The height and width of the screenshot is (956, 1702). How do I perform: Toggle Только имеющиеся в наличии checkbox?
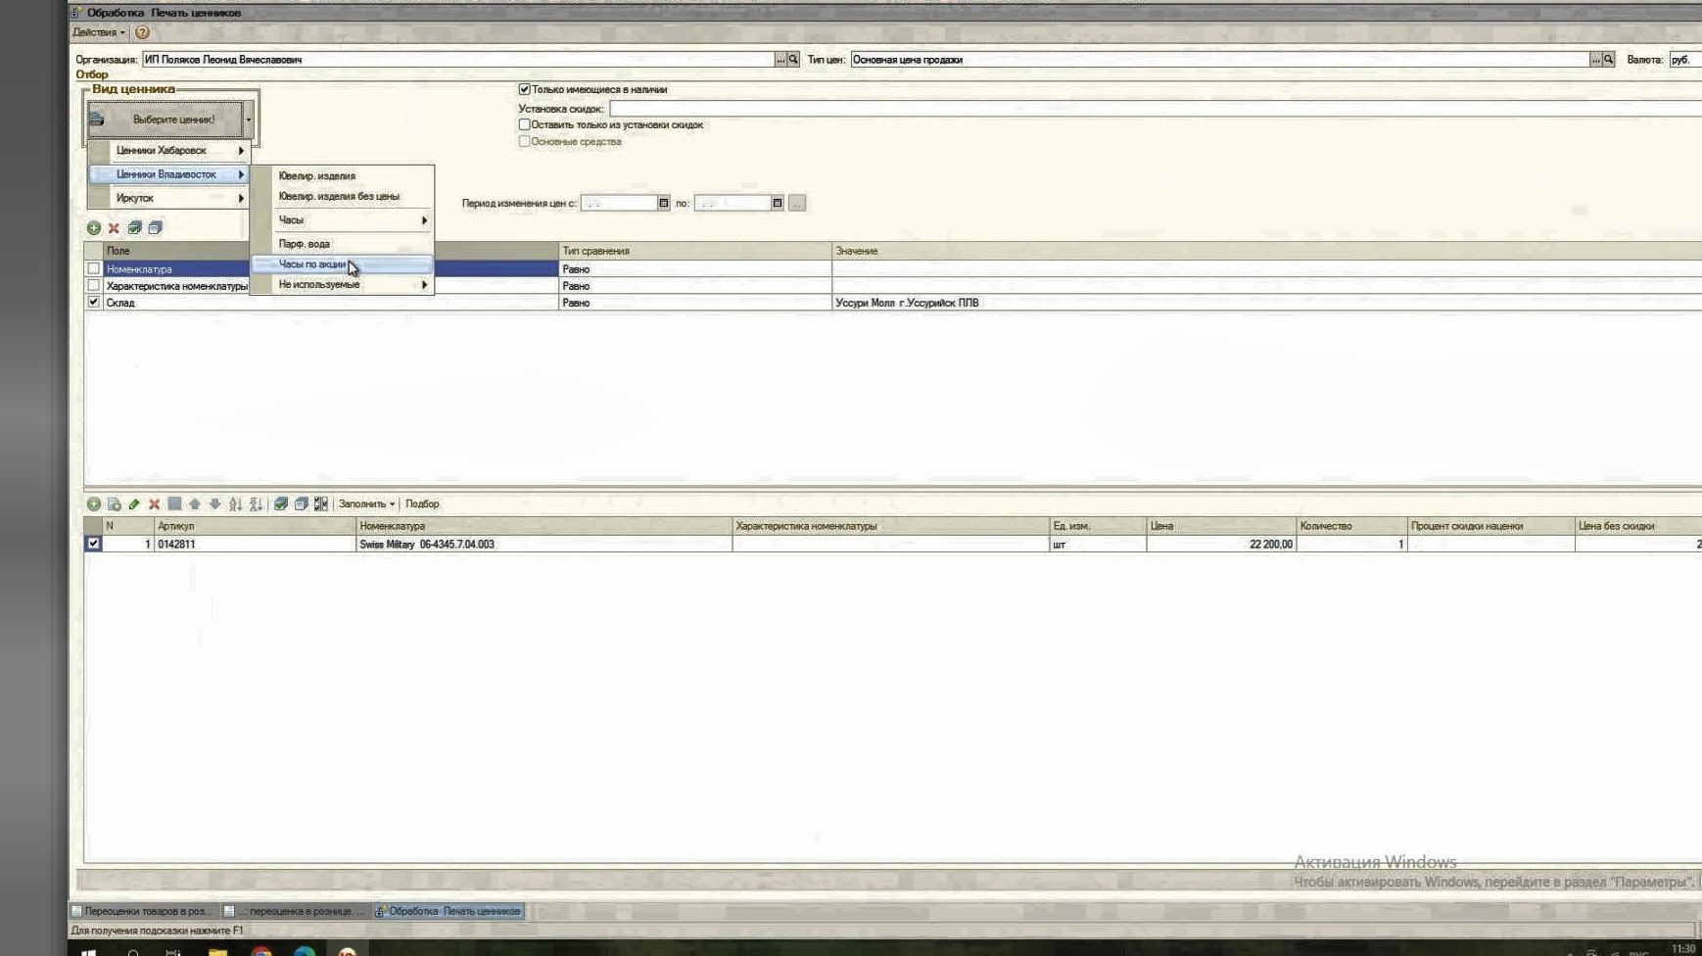tap(524, 89)
